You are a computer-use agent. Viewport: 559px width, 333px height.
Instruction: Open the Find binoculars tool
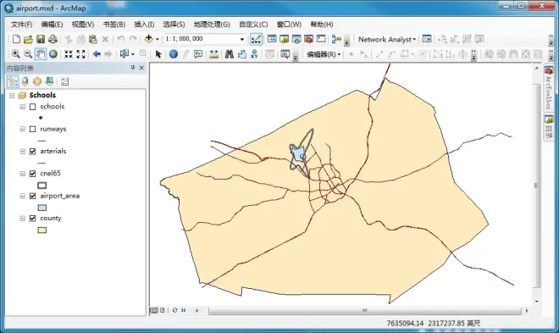(230, 54)
